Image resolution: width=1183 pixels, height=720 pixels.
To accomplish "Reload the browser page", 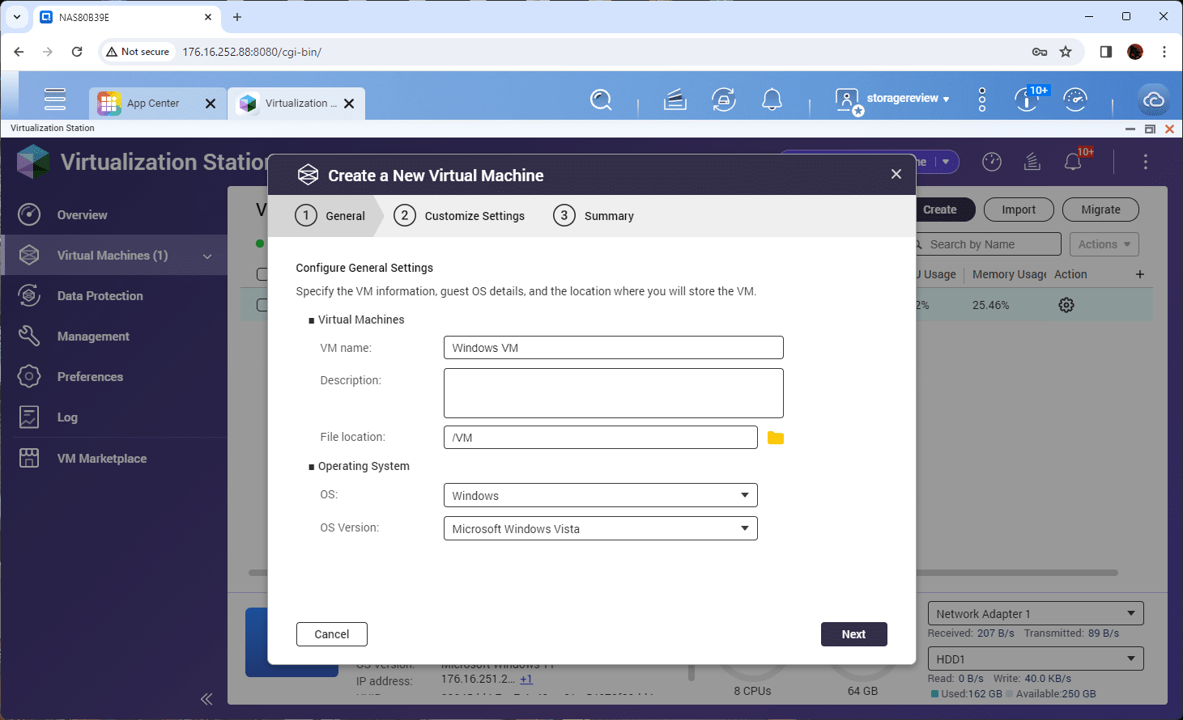I will (77, 52).
